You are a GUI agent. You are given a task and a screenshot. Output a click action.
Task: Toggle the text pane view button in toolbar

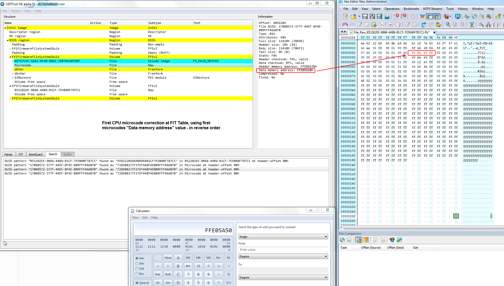pos(437,16)
